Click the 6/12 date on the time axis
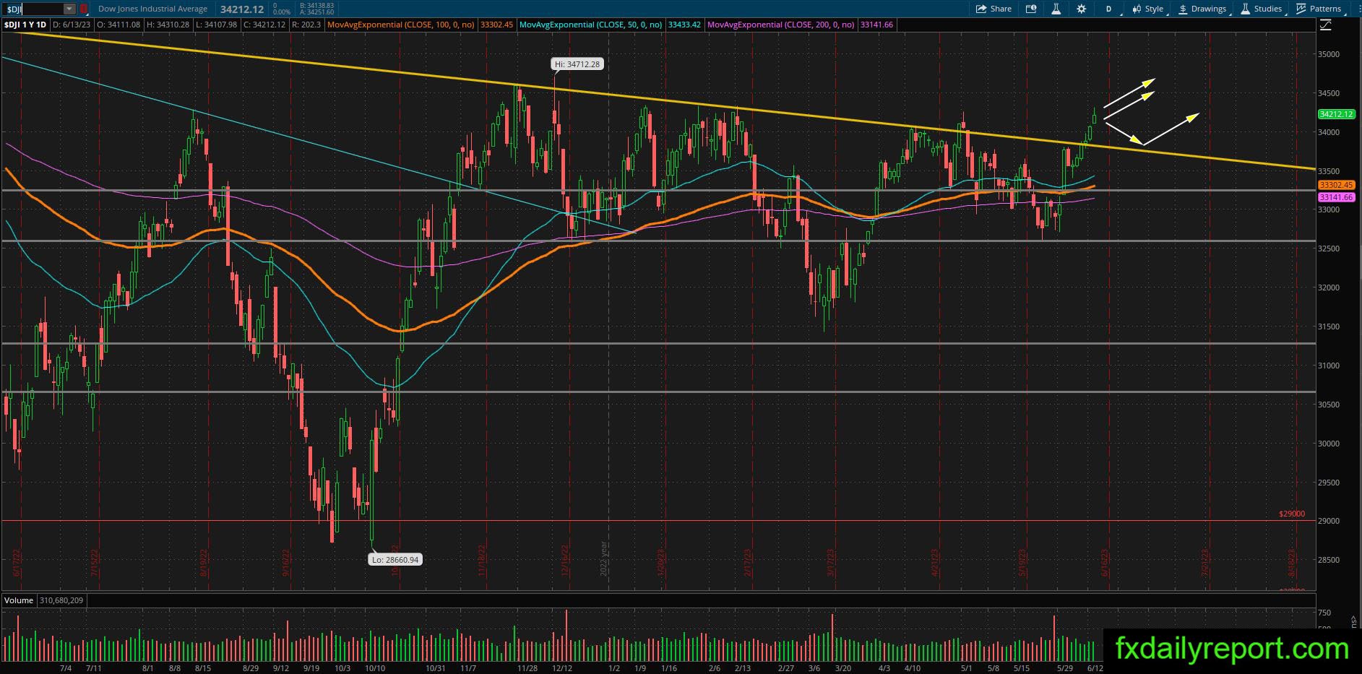The height and width of the screenshot is (674, 1362). [x=1095, y=668]
